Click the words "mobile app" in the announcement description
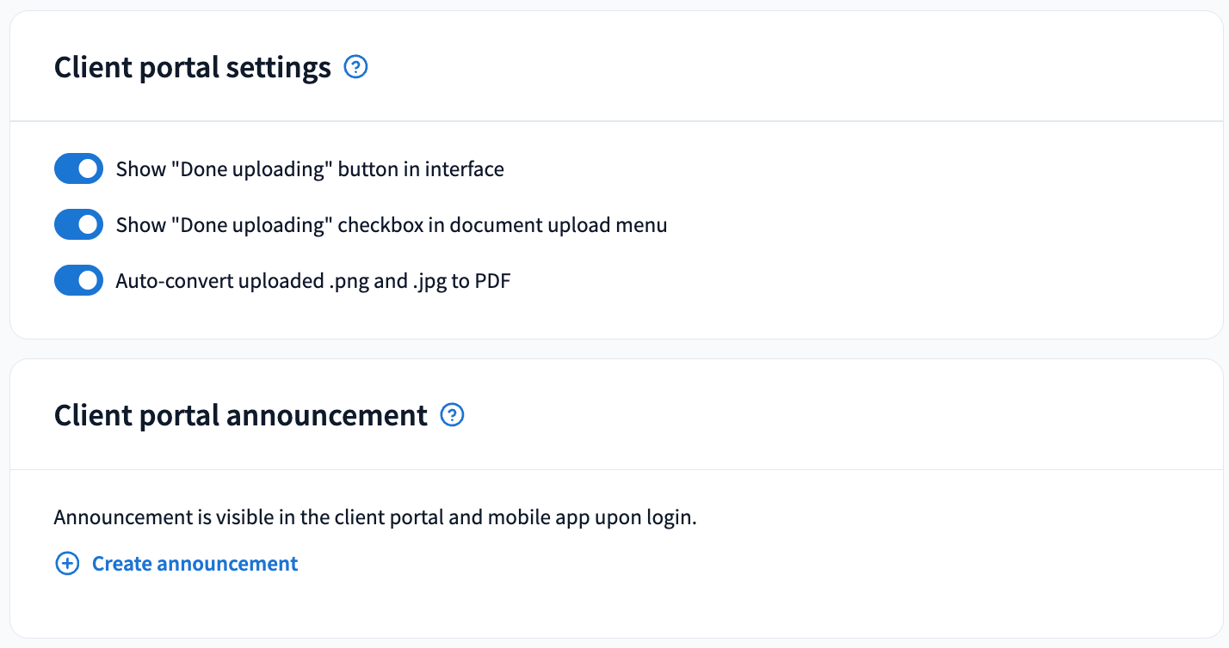Viewport: 1229px width, 648px height. (x=533, y=518)
